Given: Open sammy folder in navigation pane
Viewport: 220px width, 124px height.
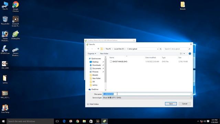Looking at the screenshot, I should pyautogui.click(x=95, y=85).
